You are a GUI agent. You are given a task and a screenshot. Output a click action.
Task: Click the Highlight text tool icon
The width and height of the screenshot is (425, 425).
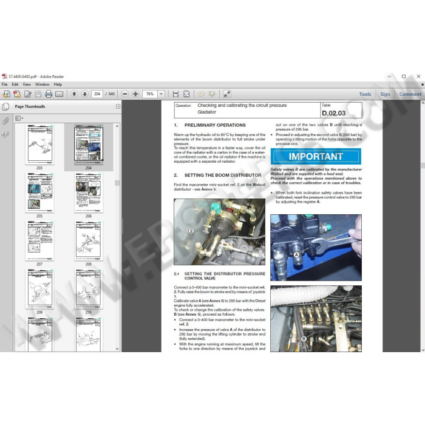tap(212, 94)
